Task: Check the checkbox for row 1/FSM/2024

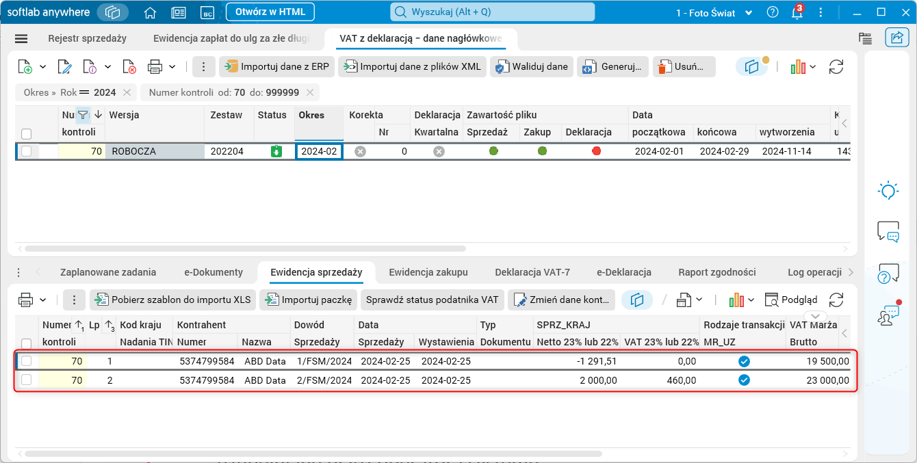Action: (26, 361)
